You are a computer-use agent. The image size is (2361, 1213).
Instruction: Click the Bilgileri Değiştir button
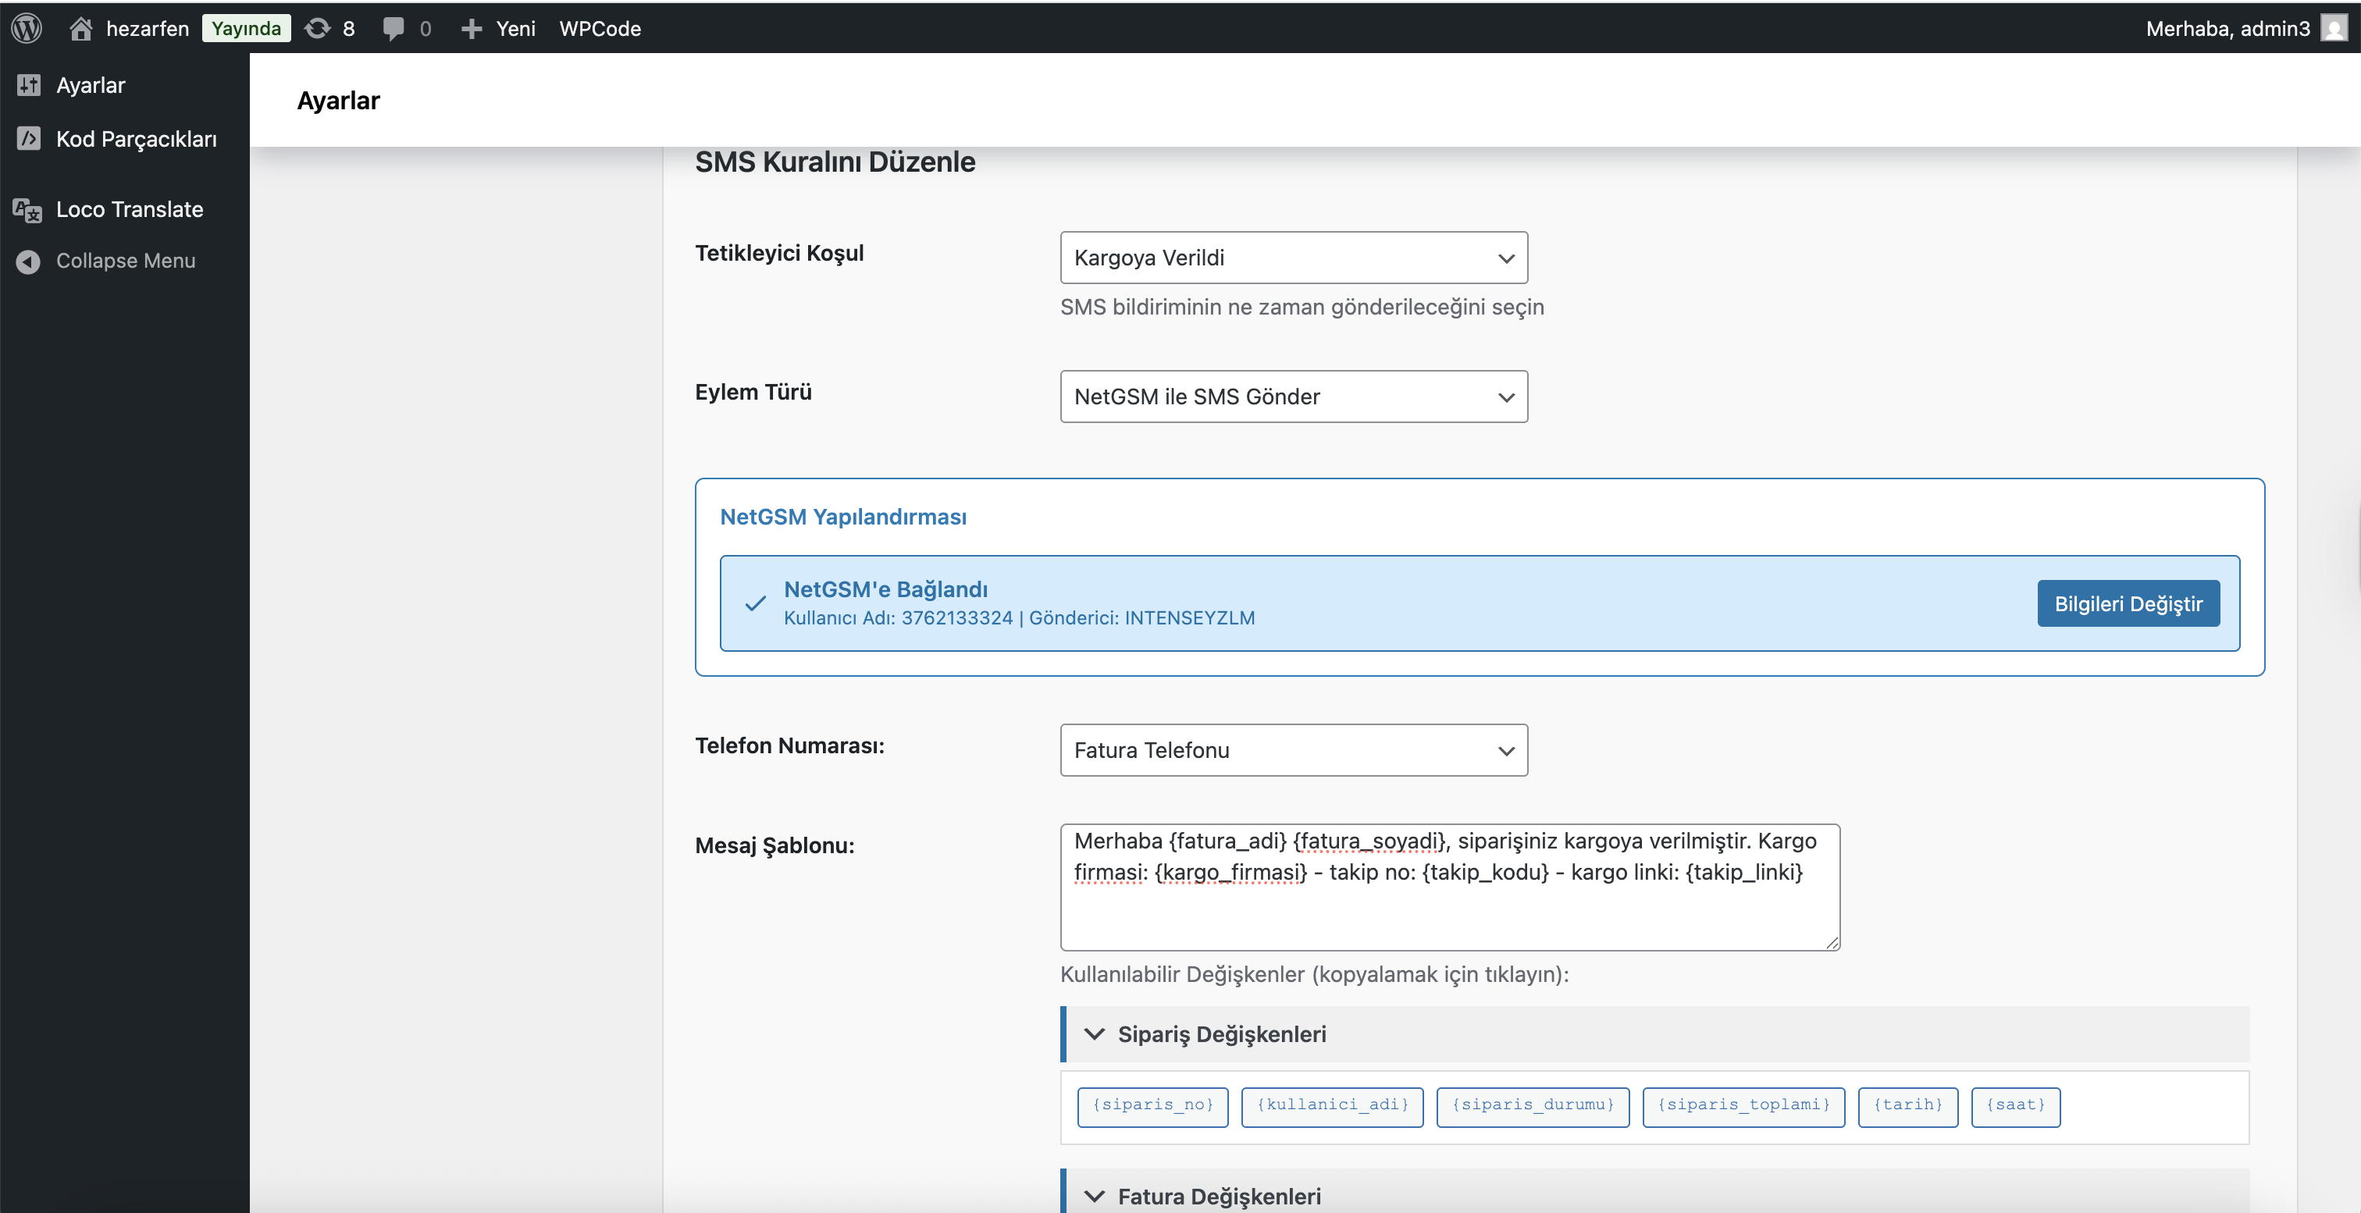(x=2128, y=603)
